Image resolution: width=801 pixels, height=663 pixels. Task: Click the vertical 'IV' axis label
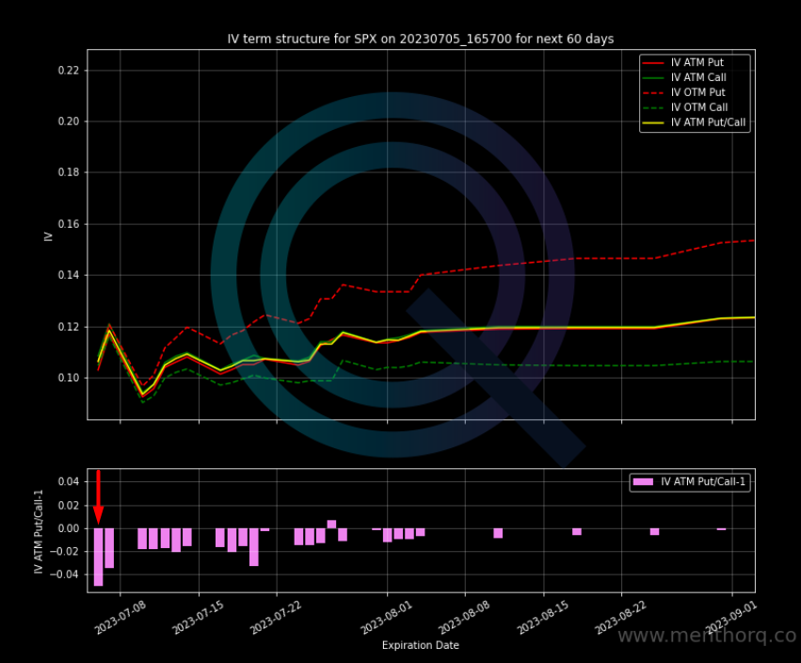(x=49, y=236)
